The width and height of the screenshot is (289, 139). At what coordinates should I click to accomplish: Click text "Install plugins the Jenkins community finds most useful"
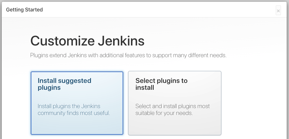[73, 110]
